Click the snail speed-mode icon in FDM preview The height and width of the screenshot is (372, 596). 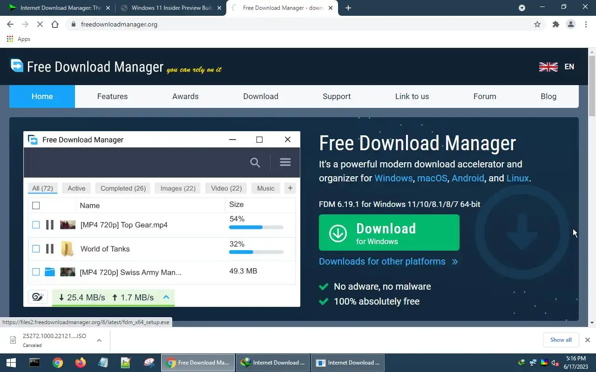click(38, 297)
